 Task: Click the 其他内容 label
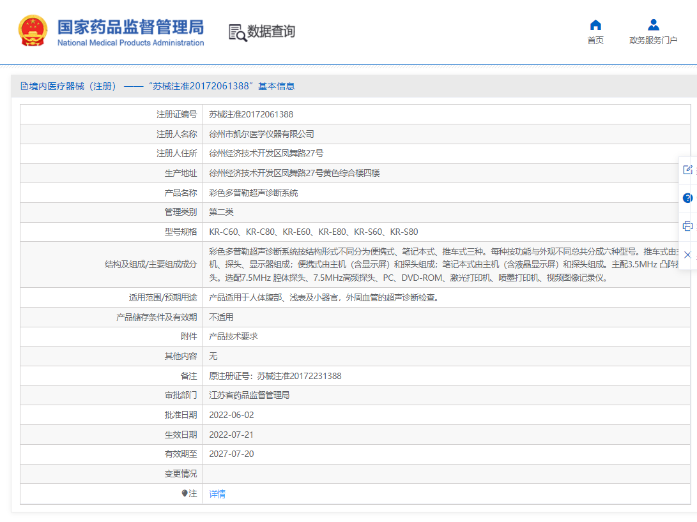[x=180, y=356]
